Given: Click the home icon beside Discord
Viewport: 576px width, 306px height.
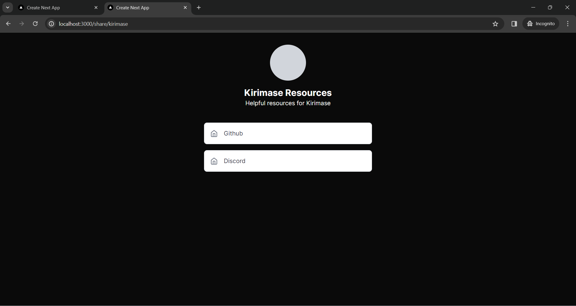Looking at the screenshot, I should pyautogui.click(x=214, y=161).
